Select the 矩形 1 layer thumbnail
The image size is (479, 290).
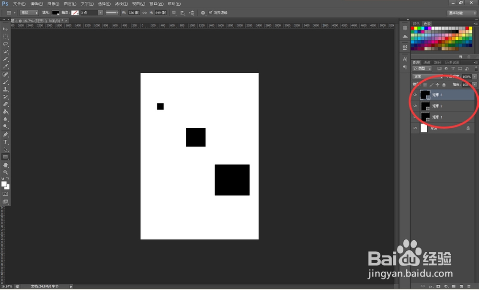(x=424, y=116)
